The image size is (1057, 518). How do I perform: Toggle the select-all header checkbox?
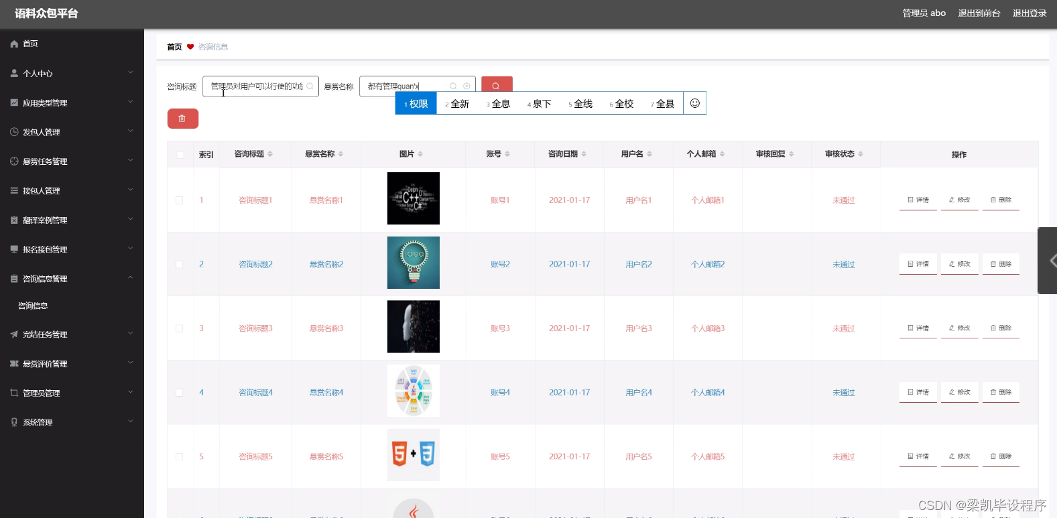[180, 155]
